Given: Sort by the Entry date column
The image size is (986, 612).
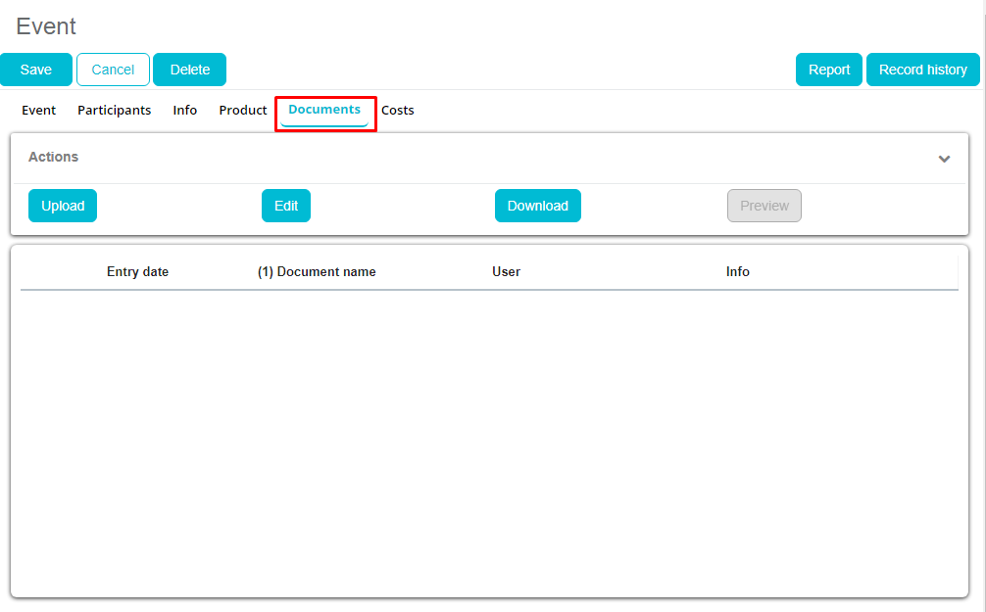Looking at the screenshot, I should 137,272.
